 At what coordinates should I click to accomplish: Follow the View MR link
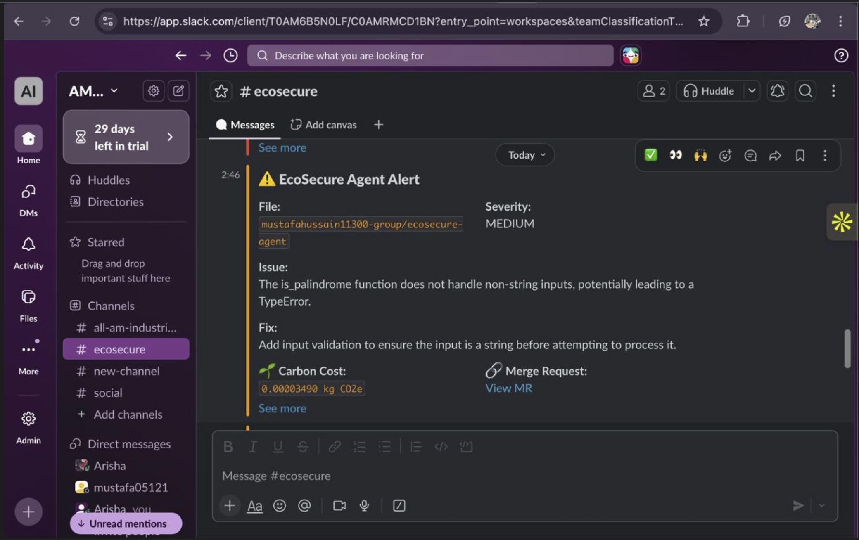click(508, 388)
